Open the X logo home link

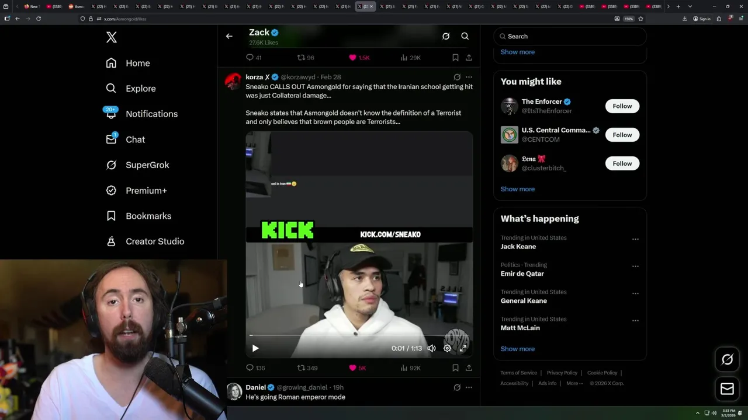pos(112,37)
